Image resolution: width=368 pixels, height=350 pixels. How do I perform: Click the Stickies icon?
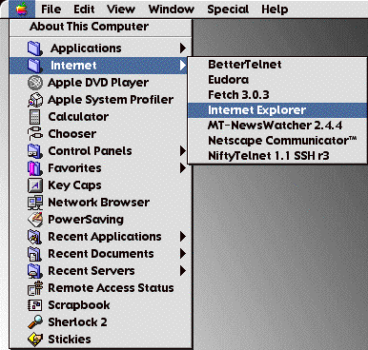[x=35, y=340]
